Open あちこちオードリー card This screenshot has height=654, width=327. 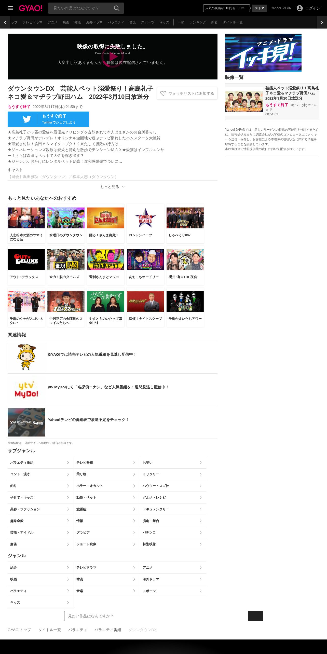pos(145,265)
